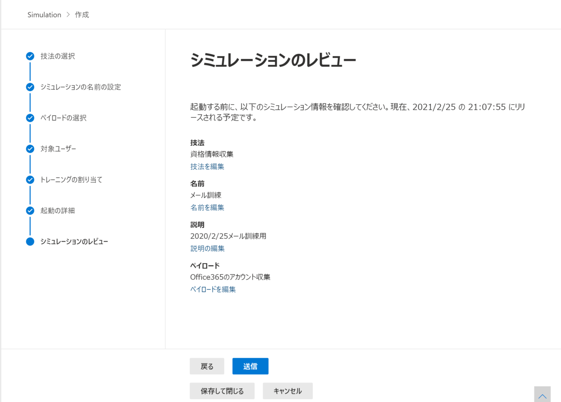This screenshot has width=561, height=402.
Task: Select 保存して閉じる to save and close
Action: 222,391
